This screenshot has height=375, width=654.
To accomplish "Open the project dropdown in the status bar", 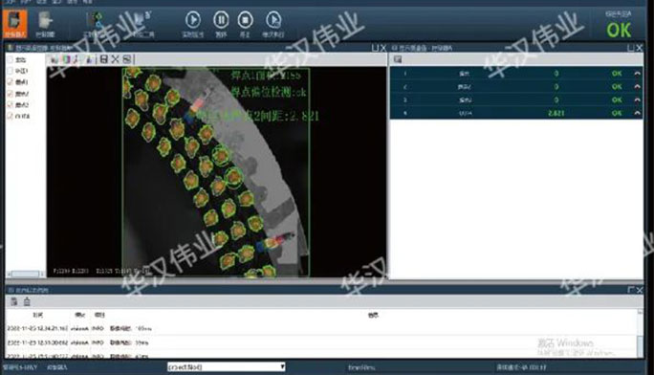I will 226,367.
